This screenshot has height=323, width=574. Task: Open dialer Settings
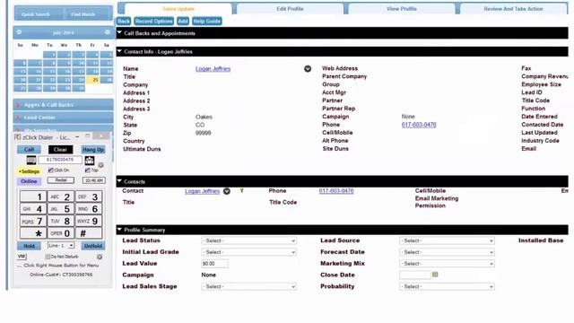click(29, 171)
